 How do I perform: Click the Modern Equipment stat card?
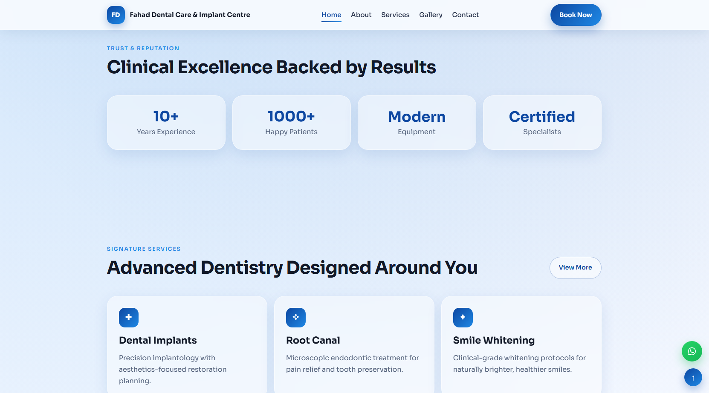[x=417, y=123]
